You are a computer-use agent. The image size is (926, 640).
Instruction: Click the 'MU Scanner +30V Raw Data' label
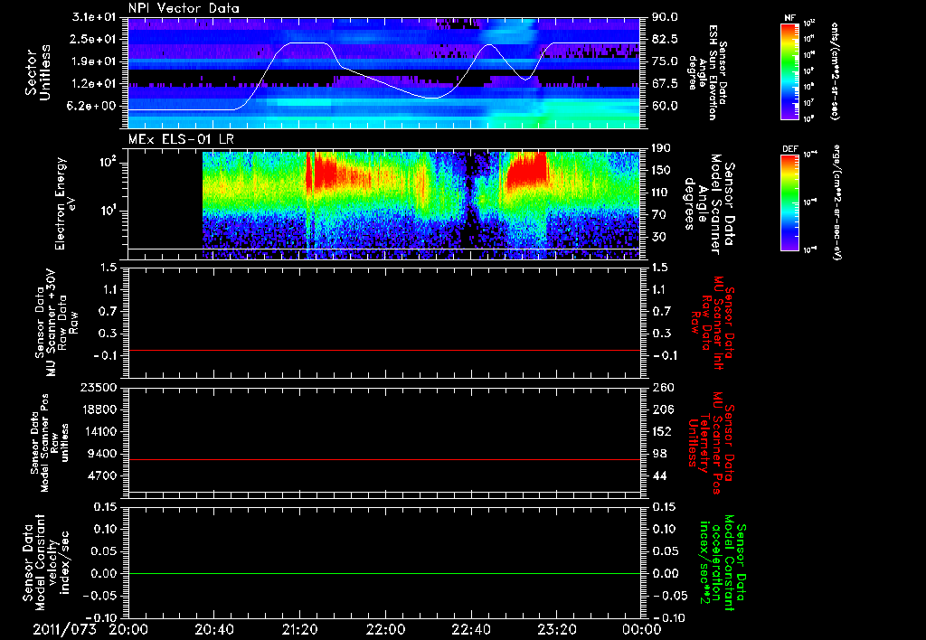point(56,322)
